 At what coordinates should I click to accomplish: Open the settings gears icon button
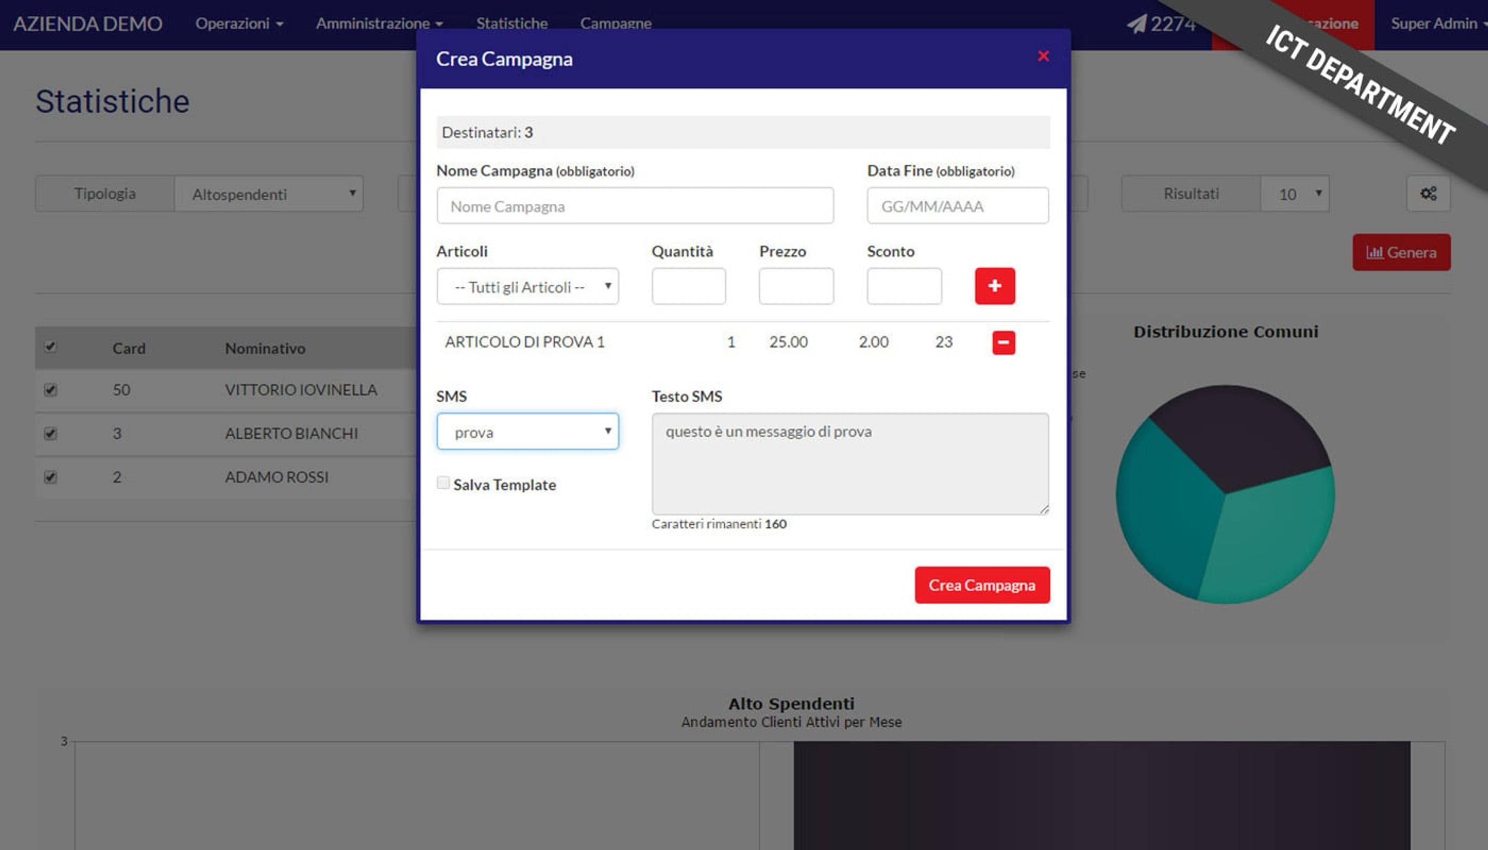point(1428,194)
